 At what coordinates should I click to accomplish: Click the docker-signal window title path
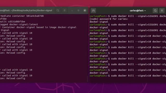click(x=26, y=10)
